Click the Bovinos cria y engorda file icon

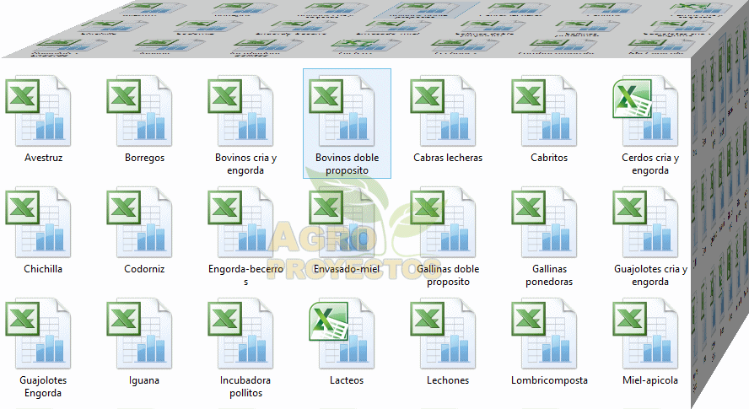coord(240,111)
